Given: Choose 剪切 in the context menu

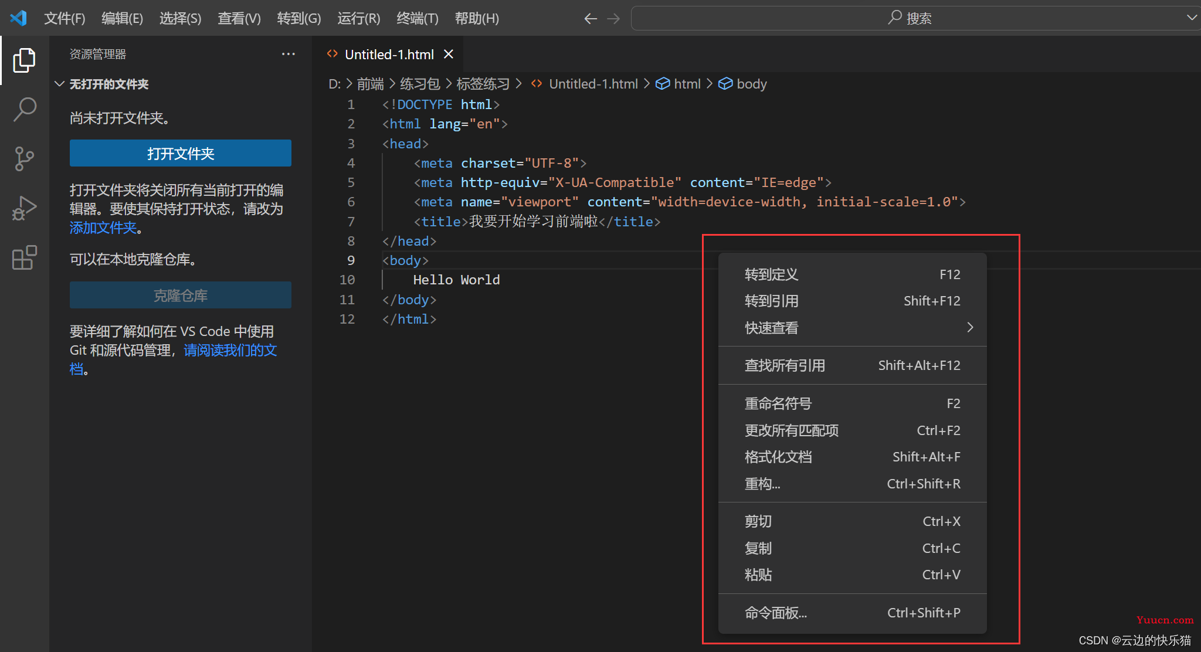Looking at the screenshot, I should coord(852,521).
